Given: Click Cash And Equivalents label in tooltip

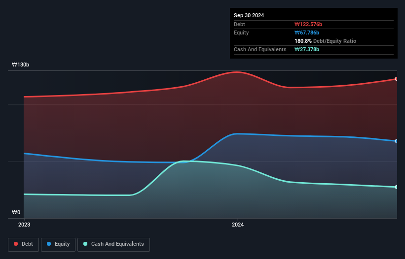Looking at the screenshot, I should pos(260,49).
